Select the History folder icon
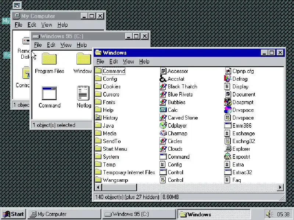294x220 pixels. pos(98,118)
